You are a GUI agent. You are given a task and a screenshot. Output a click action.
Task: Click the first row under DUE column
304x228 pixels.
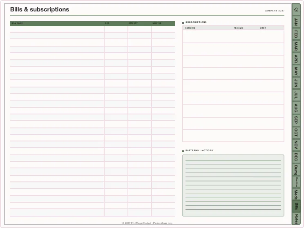(116, 29)
